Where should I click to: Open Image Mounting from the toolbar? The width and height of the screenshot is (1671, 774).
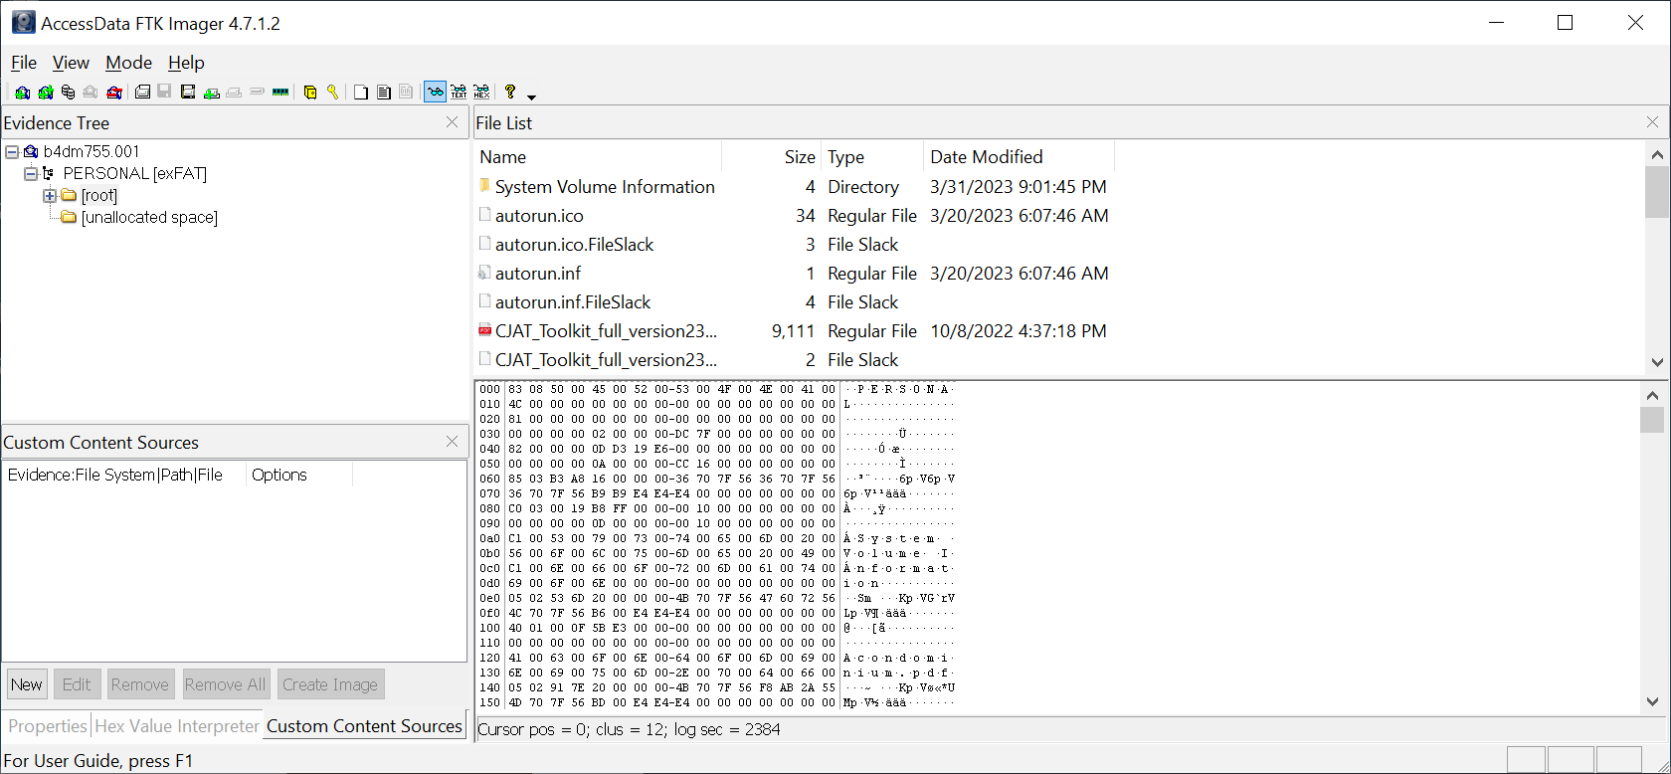coord(68,93)
